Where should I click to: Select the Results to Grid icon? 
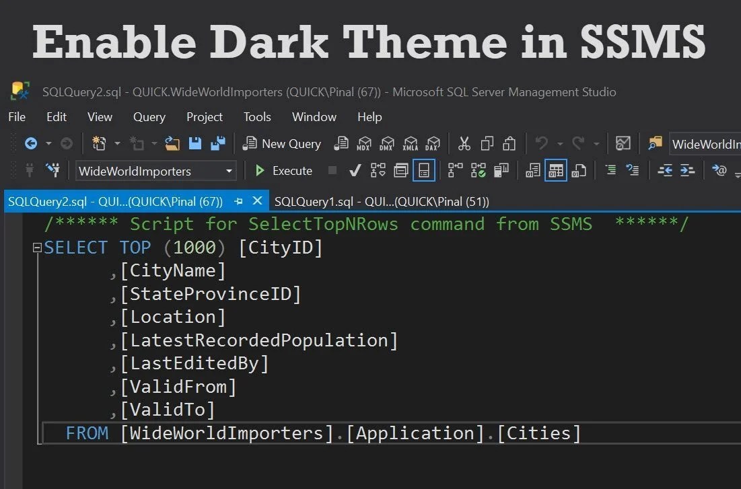click(x=556, y=171)
